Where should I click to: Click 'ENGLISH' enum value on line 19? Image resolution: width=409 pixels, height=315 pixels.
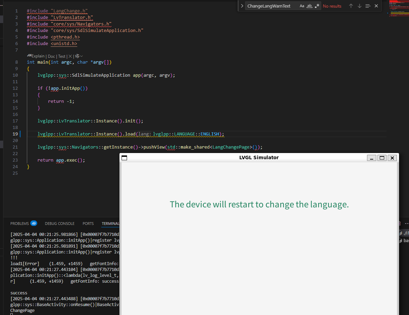click(210, 134)
